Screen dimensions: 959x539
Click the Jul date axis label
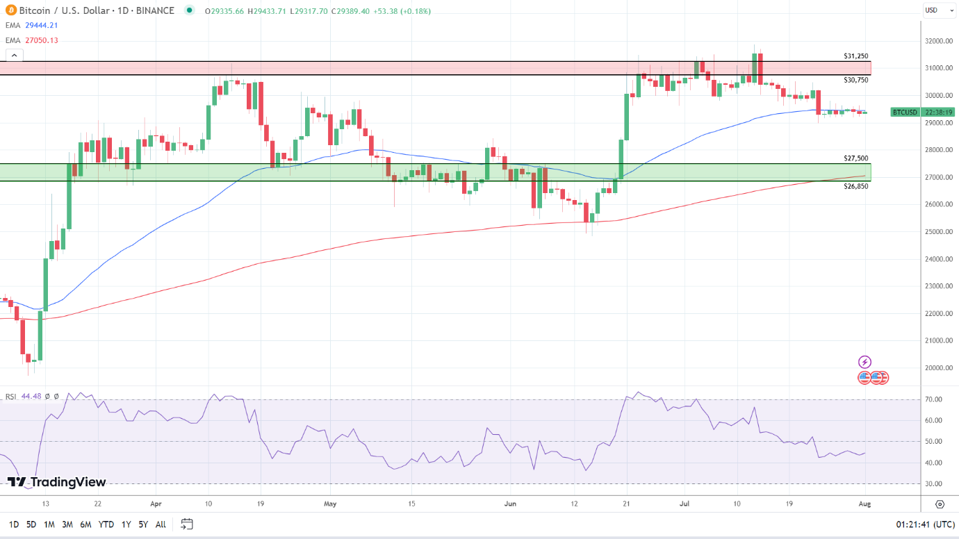685,504
